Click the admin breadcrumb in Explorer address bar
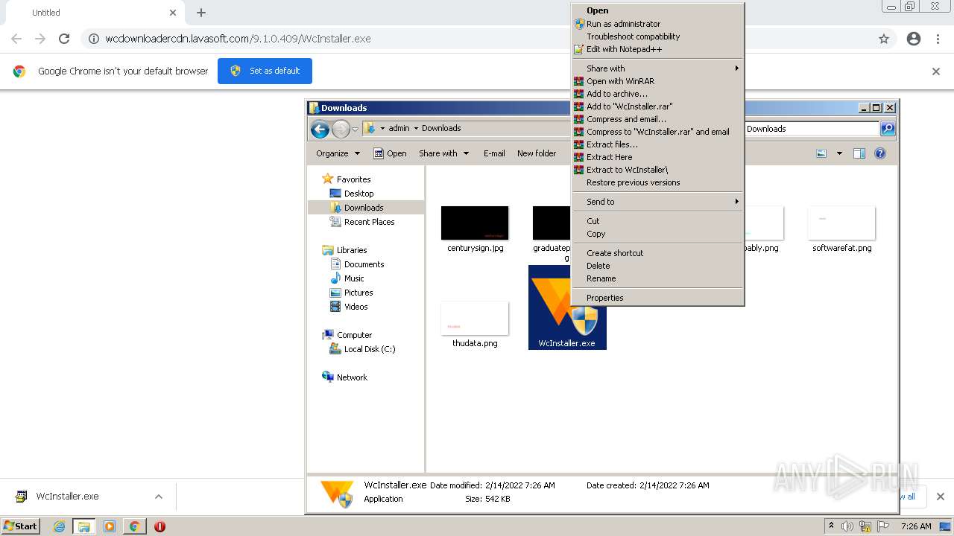954x536 pixels. tap(399, 128)
